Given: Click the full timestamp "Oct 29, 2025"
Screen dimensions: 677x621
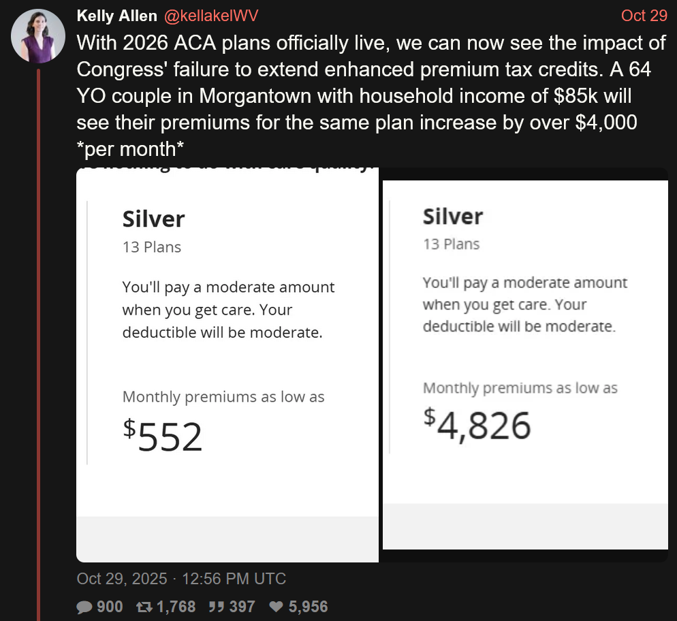Looking at the screenshot, I should [x=122, y=579].
